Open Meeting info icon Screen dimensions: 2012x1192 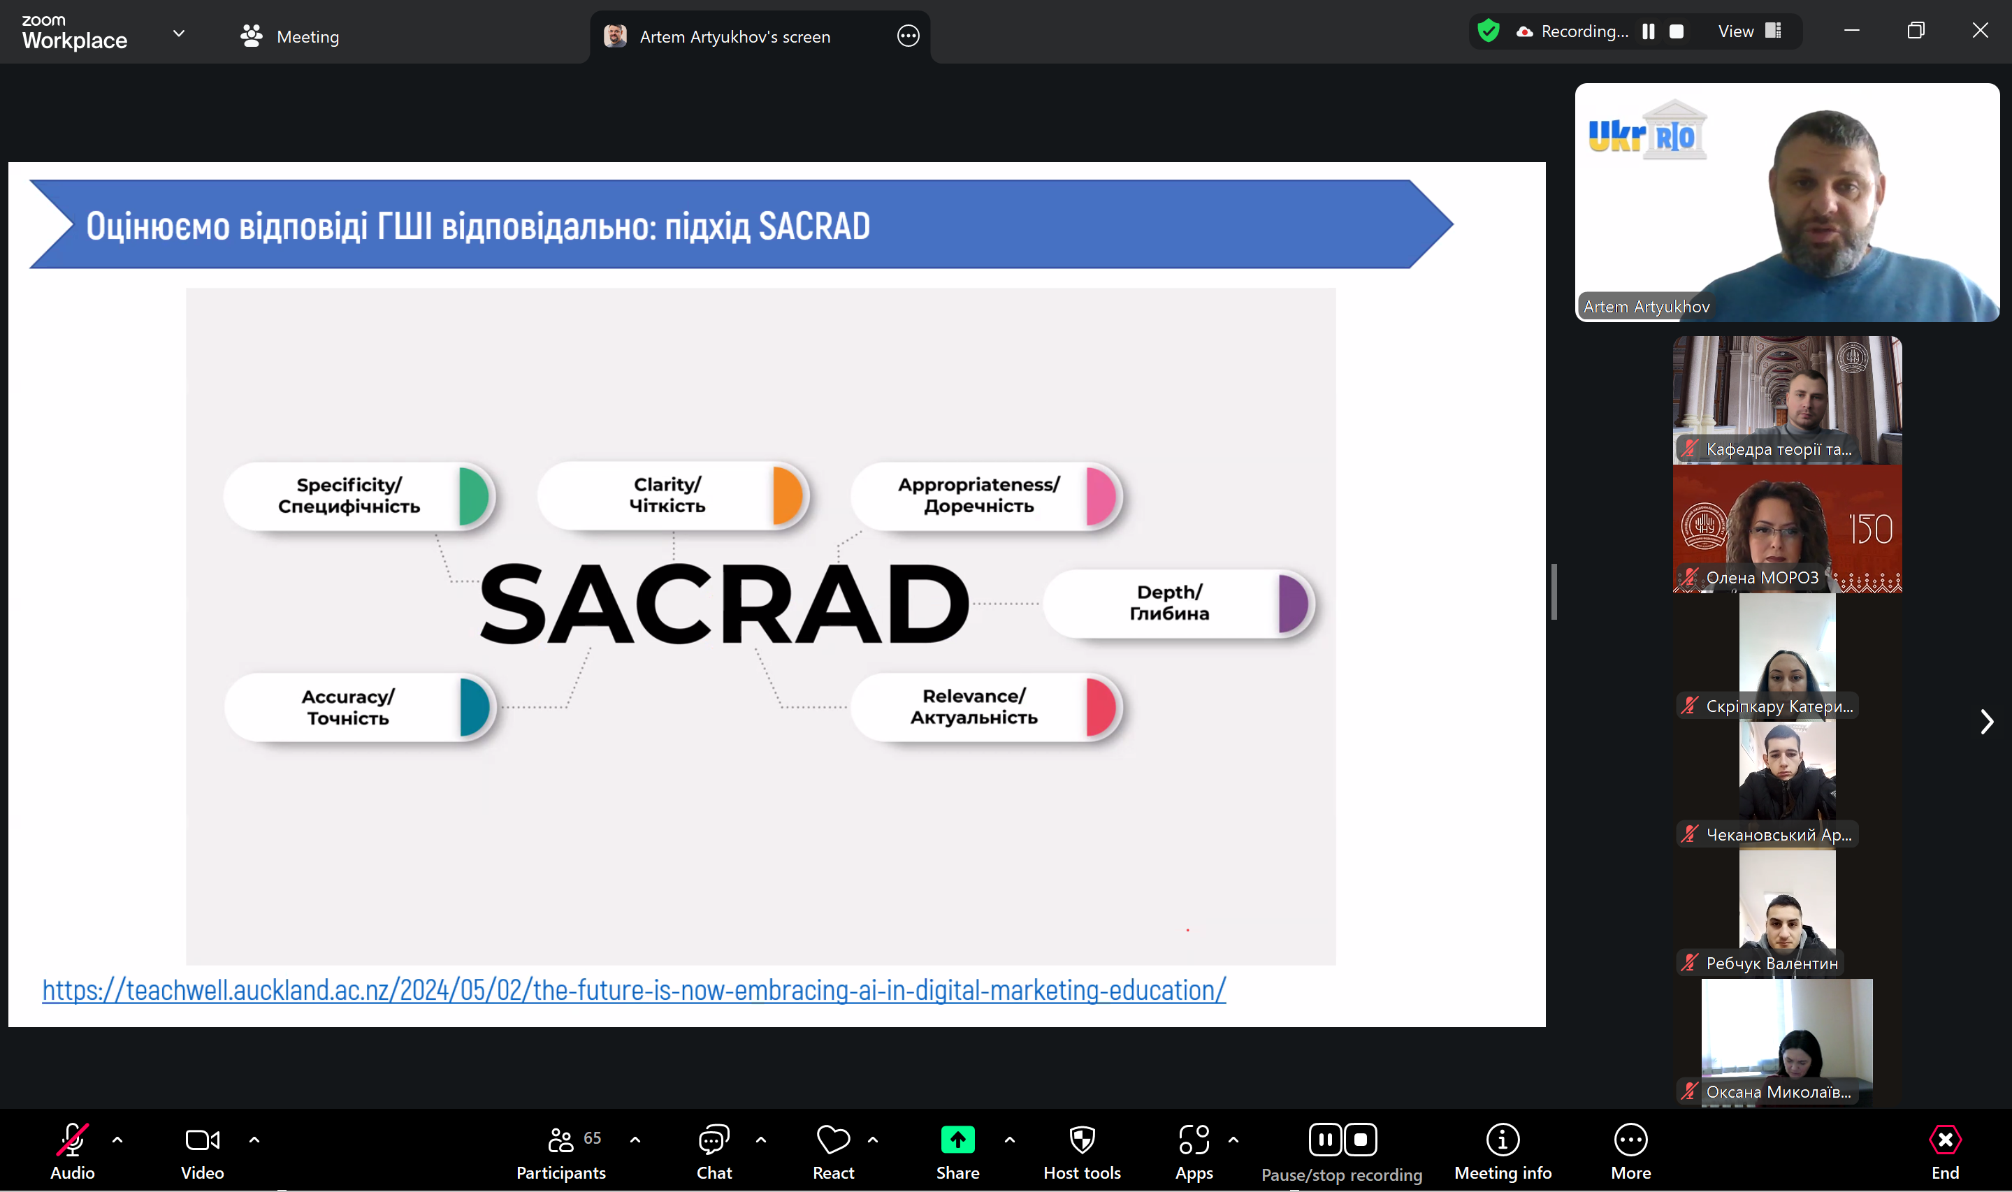[1502, 1139]
